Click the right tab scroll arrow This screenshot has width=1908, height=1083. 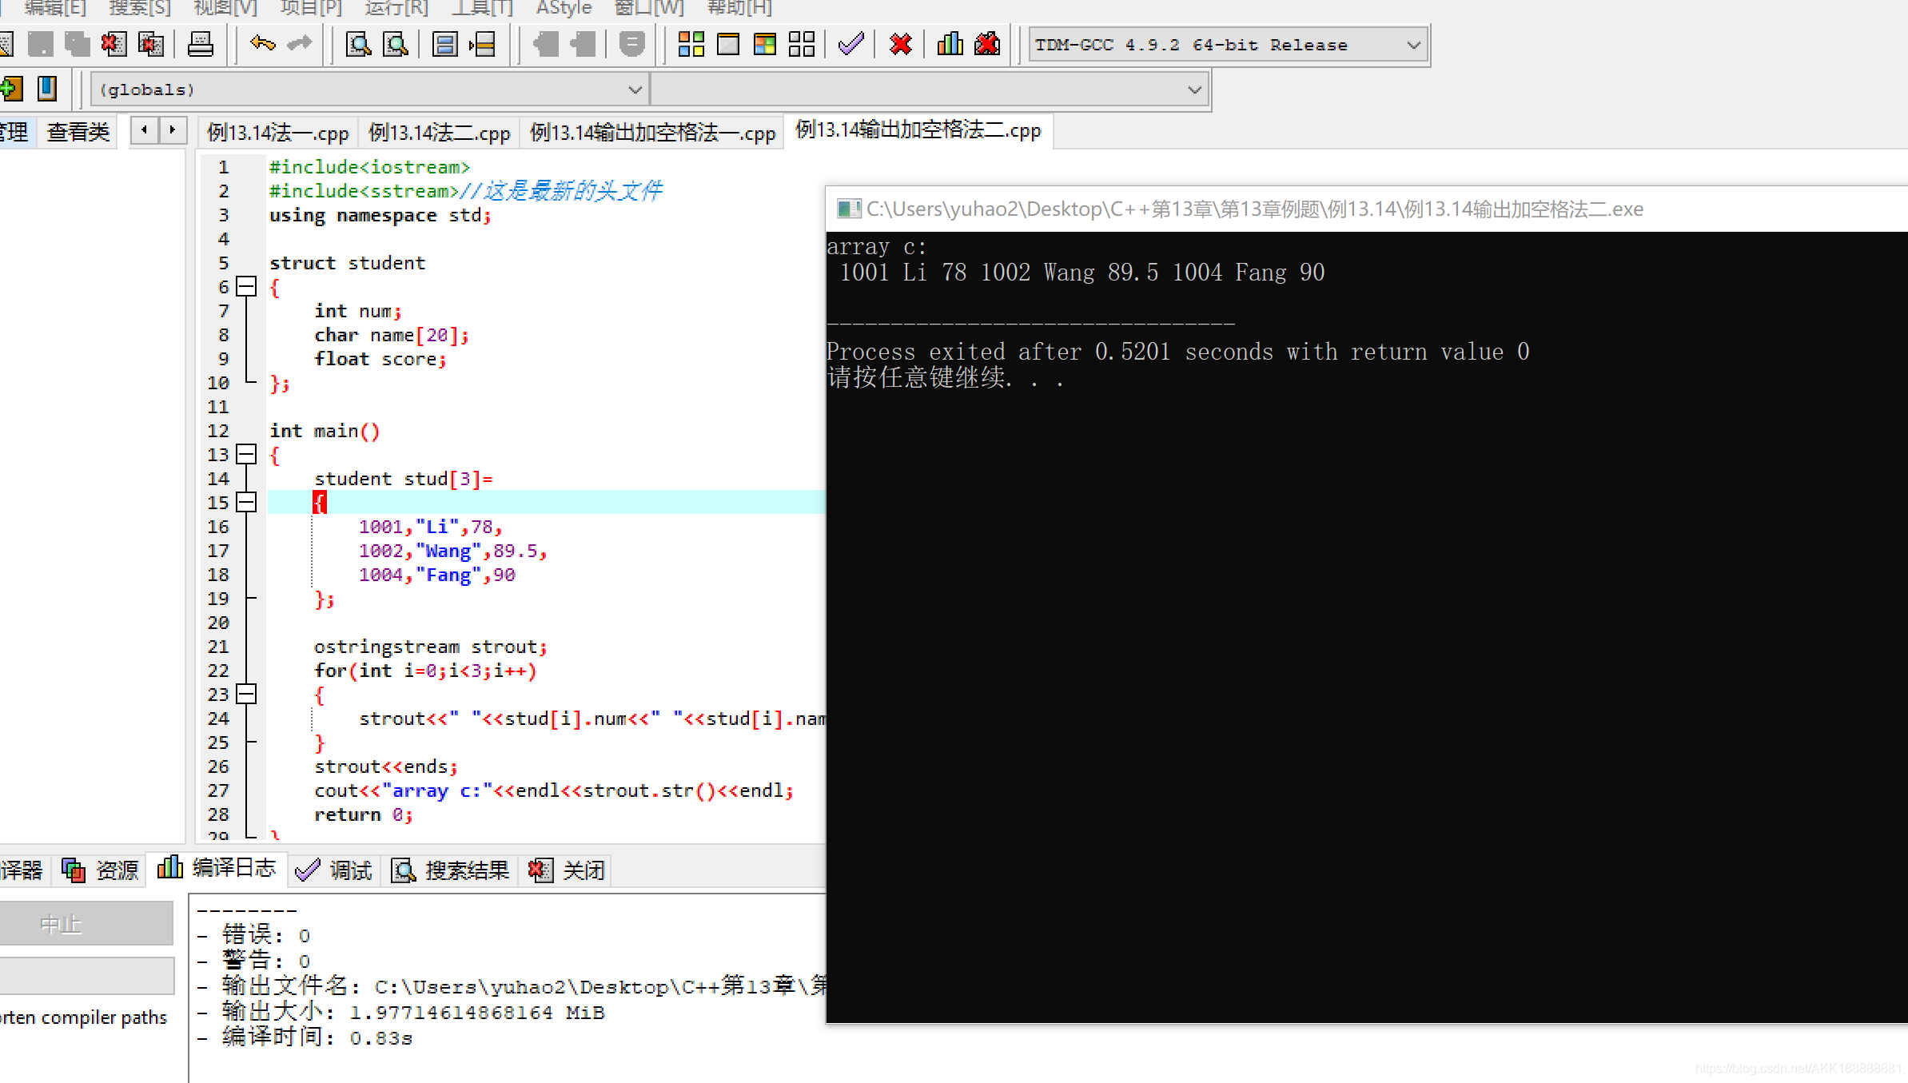click(x=172, y=129)
